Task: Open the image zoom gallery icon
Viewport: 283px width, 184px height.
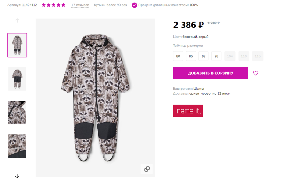Action: 147,169
